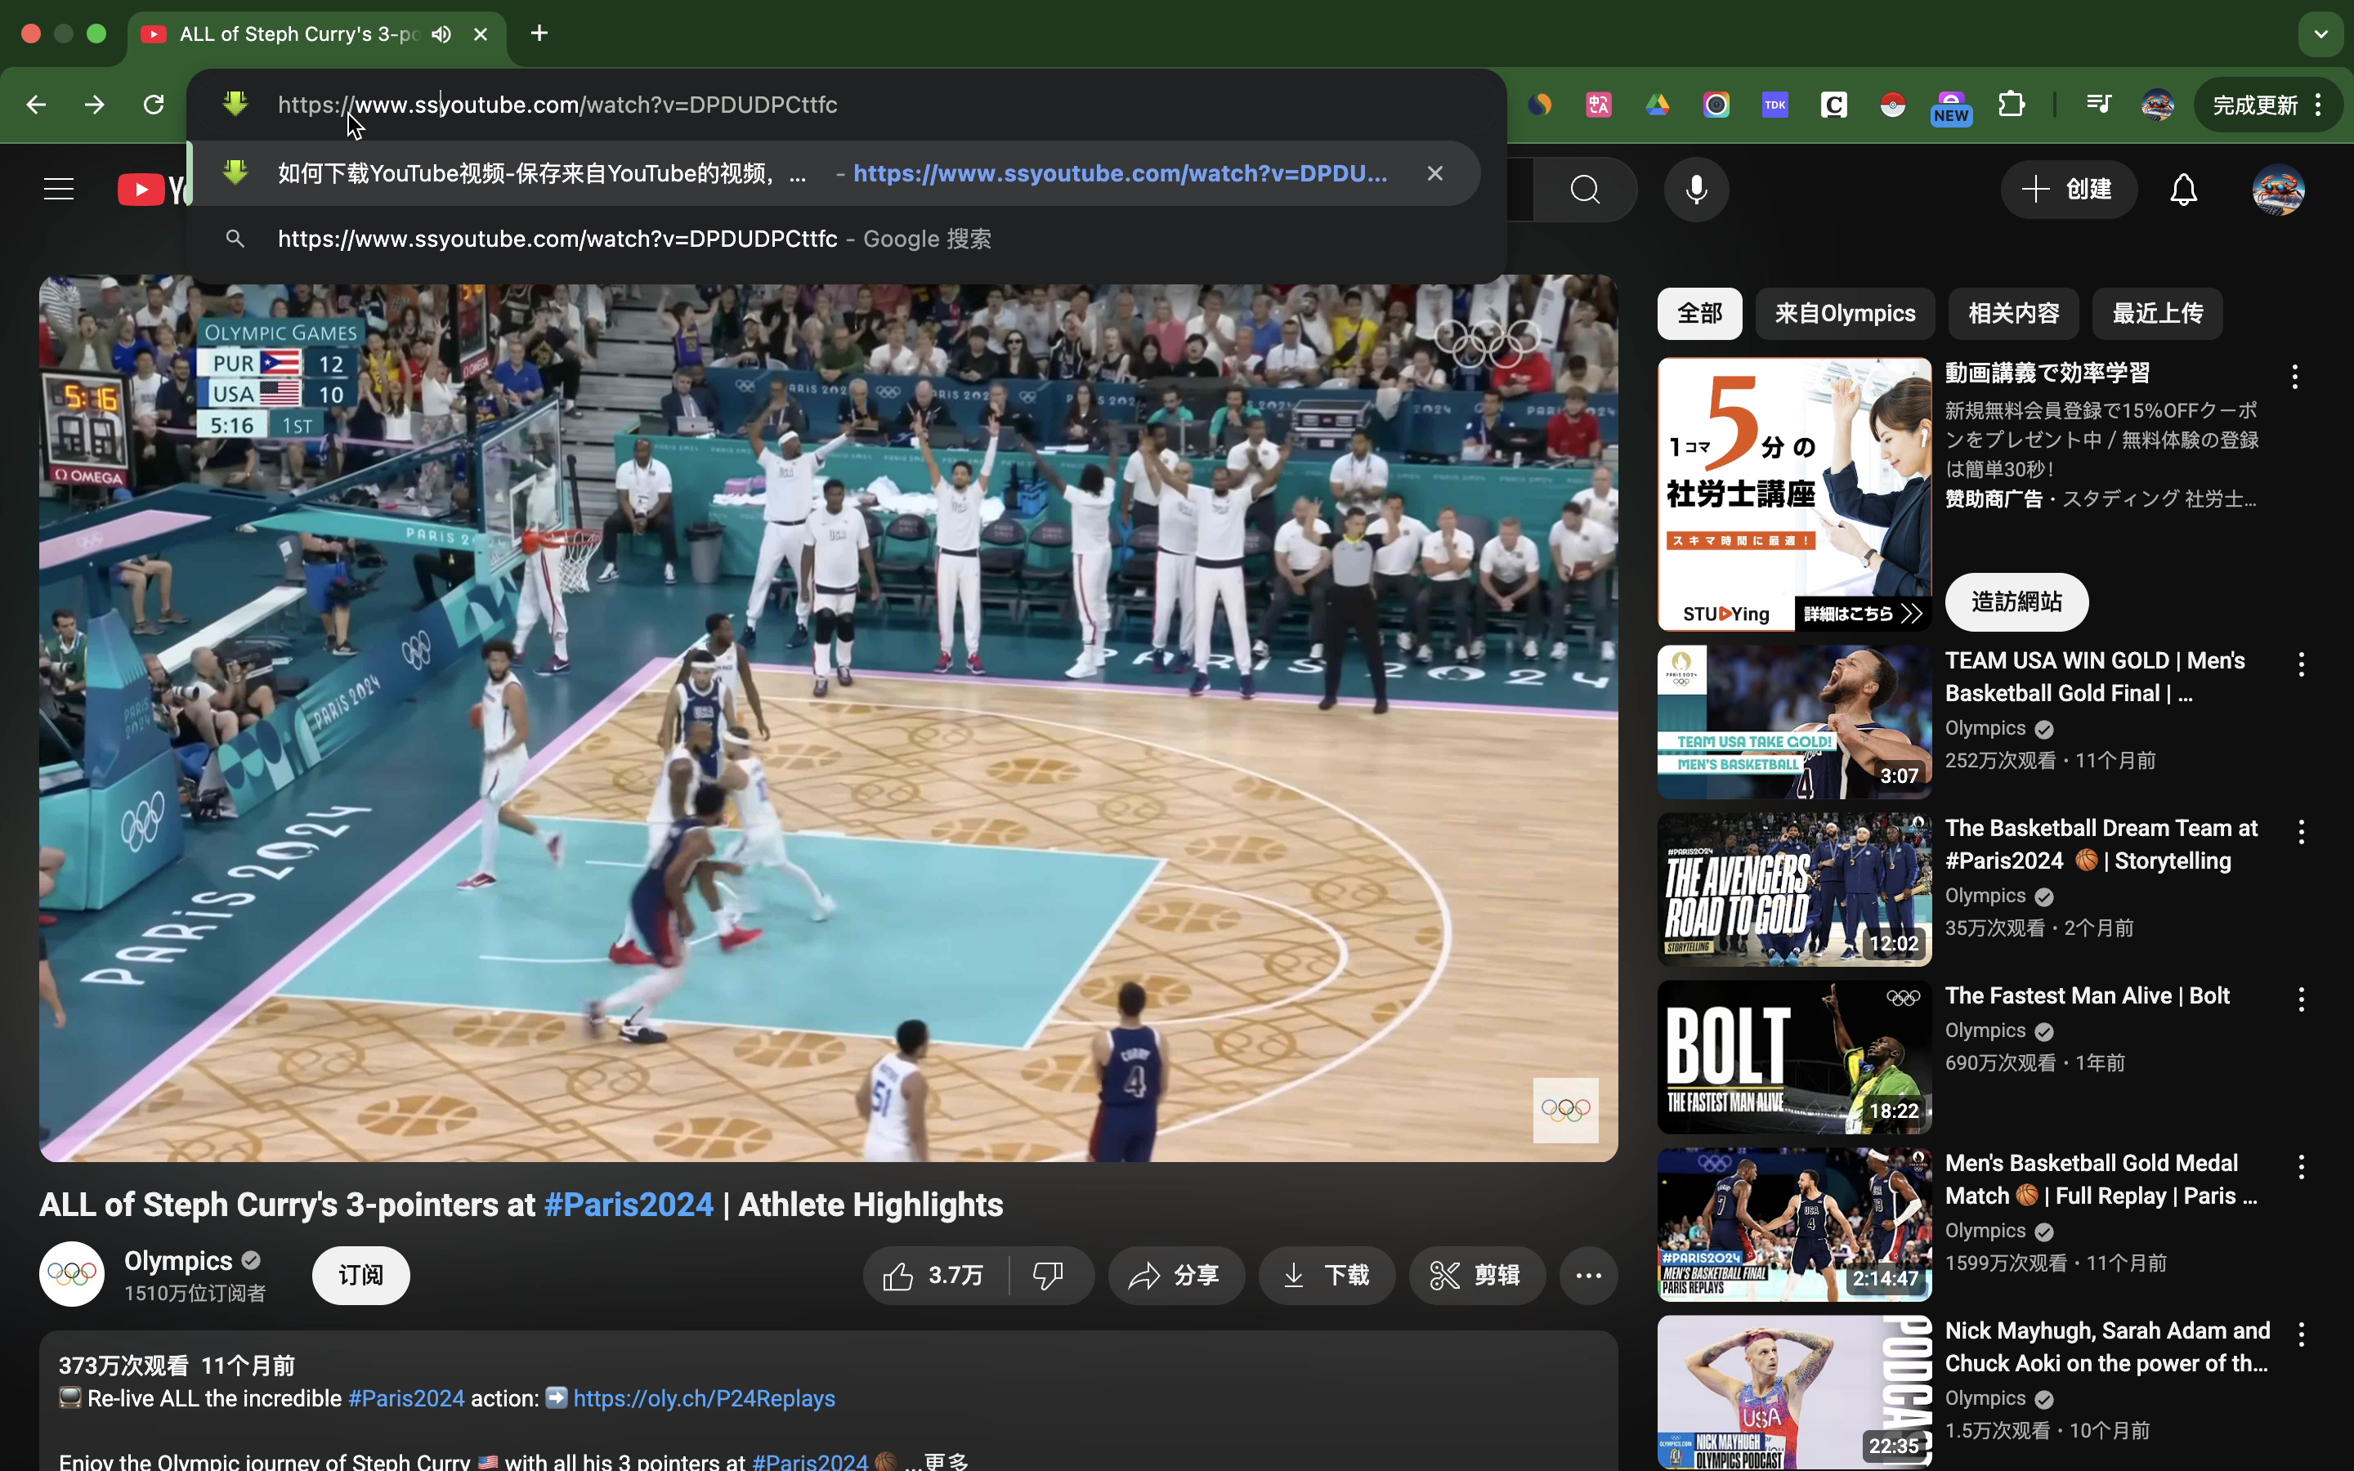The width and height of the screenshot is (2354, 1471).
Task: Dislike the video with thumbs down
Action: (1049, 1275)
